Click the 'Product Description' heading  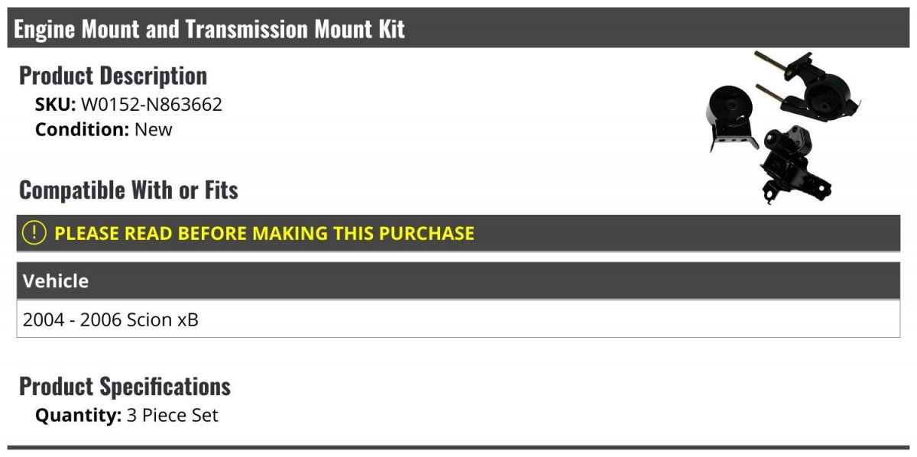click(x=113, y=76)
